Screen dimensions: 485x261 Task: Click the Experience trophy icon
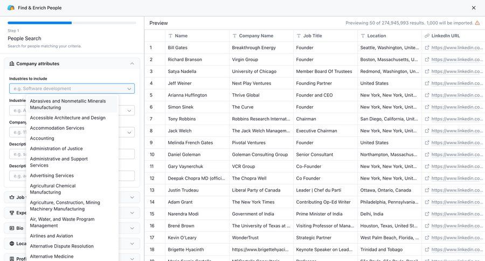click(x=12, y=212)
